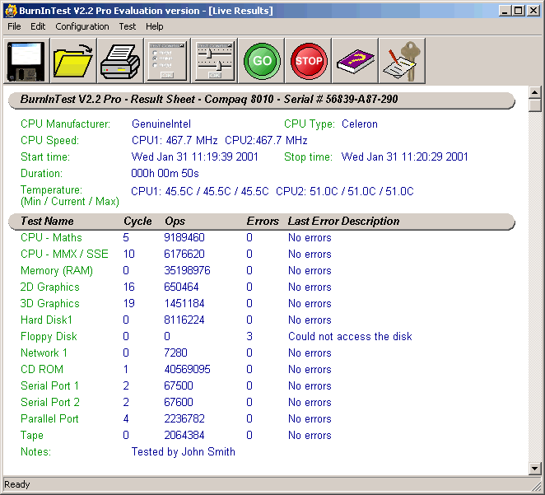
Task: Maximize the BurnInTest window
Action: pyautogui.click(x=518, y=11)
